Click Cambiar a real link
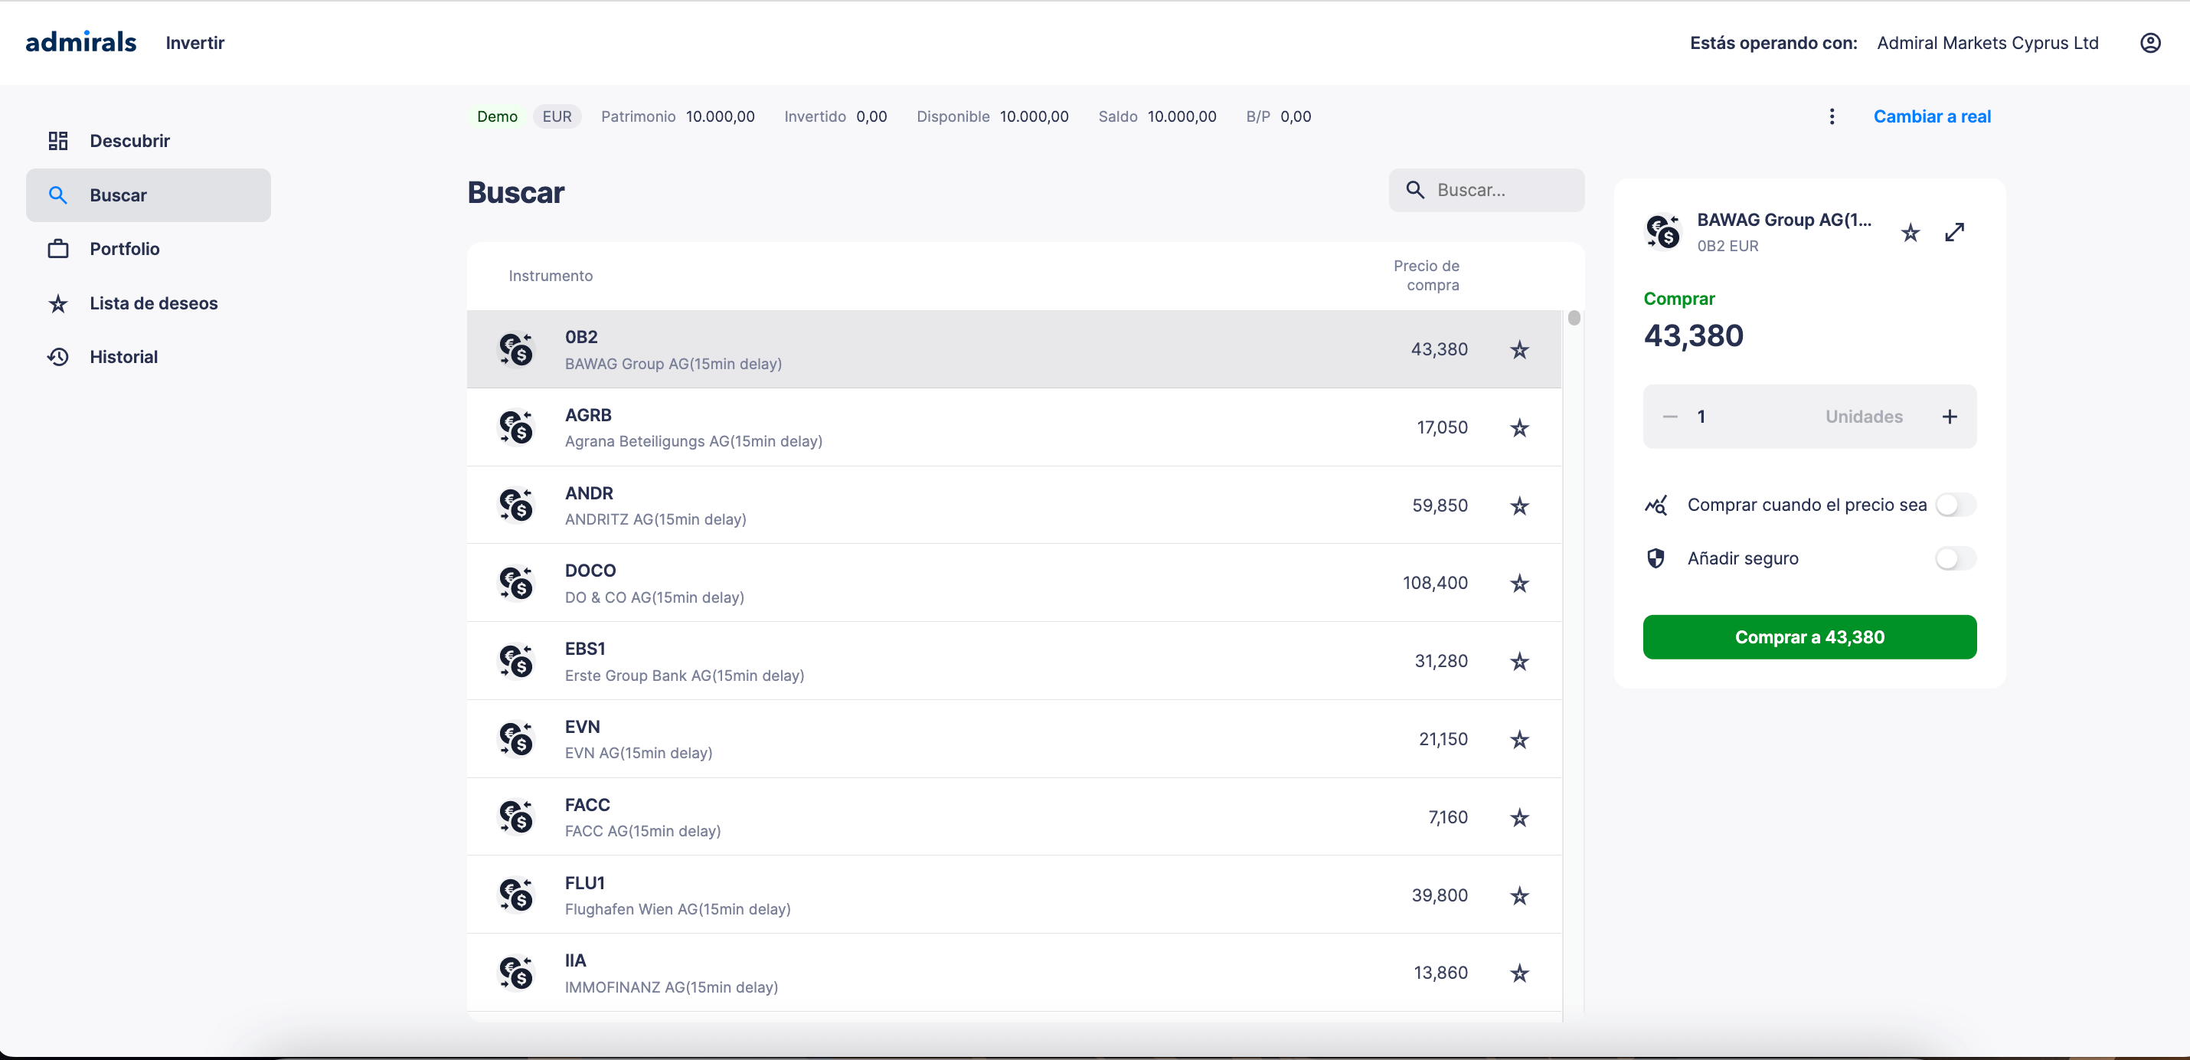Image resolution: width=2190 pixels, height=1060 pixels. (1931, 116)
